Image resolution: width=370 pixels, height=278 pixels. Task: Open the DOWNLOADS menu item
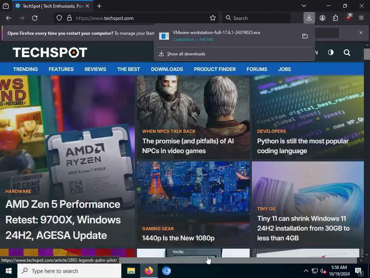click(167, 69)
